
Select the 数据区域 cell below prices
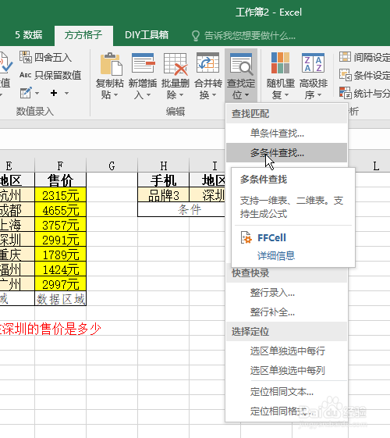point(60,298)
